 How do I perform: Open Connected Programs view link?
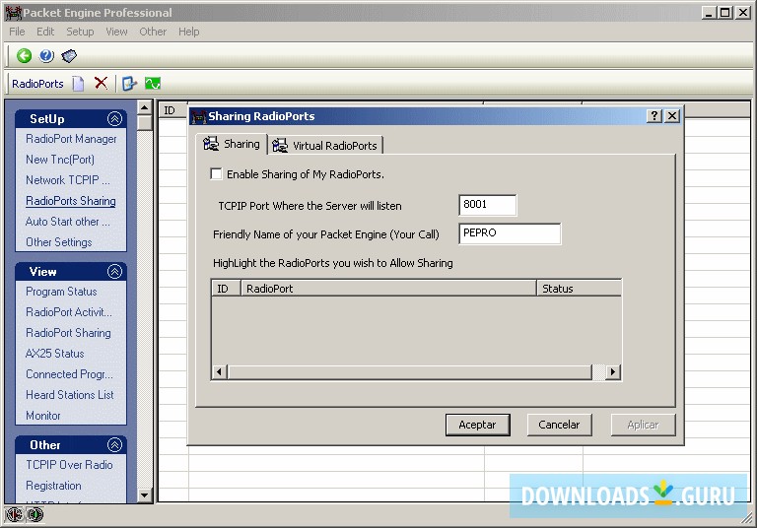click(x=69, y=374)
